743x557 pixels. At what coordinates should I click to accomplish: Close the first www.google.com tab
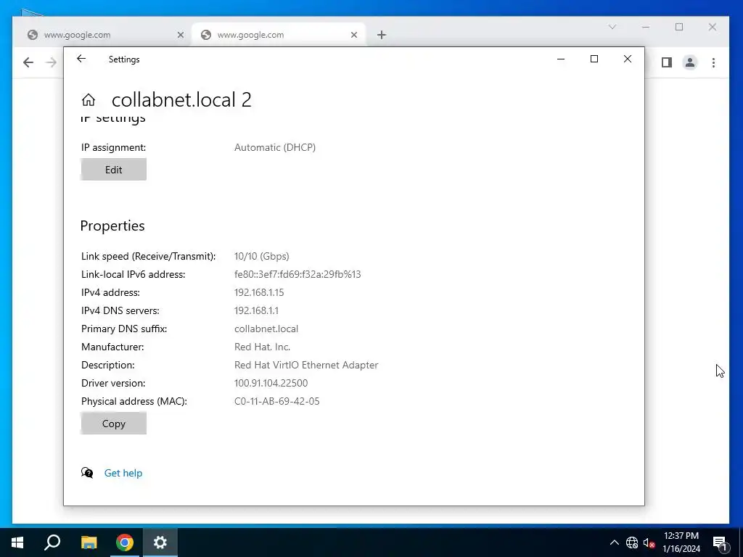click(181, 35)
